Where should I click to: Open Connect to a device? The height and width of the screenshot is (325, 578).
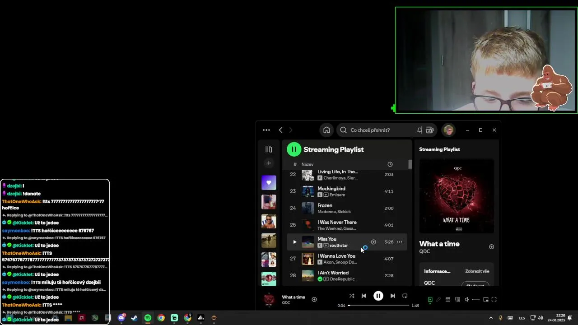(x=457, y=299)
